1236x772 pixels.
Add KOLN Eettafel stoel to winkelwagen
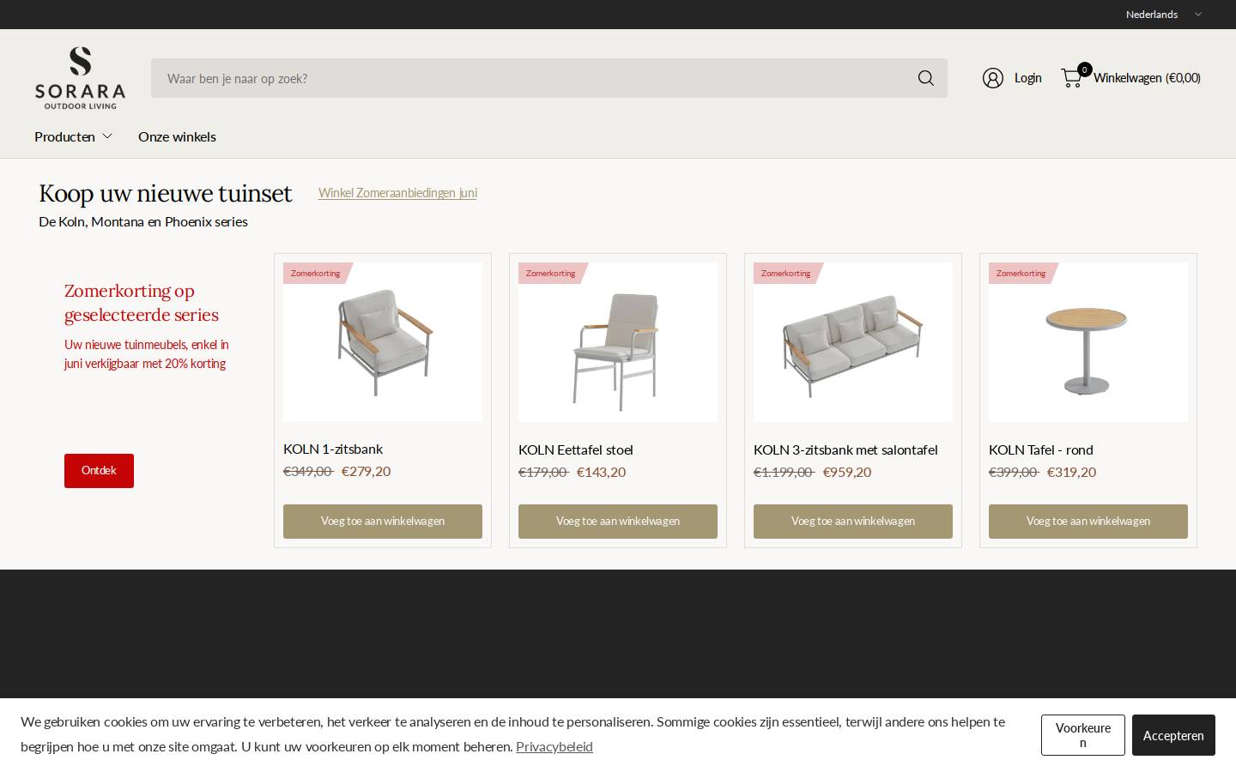[618, 522]
